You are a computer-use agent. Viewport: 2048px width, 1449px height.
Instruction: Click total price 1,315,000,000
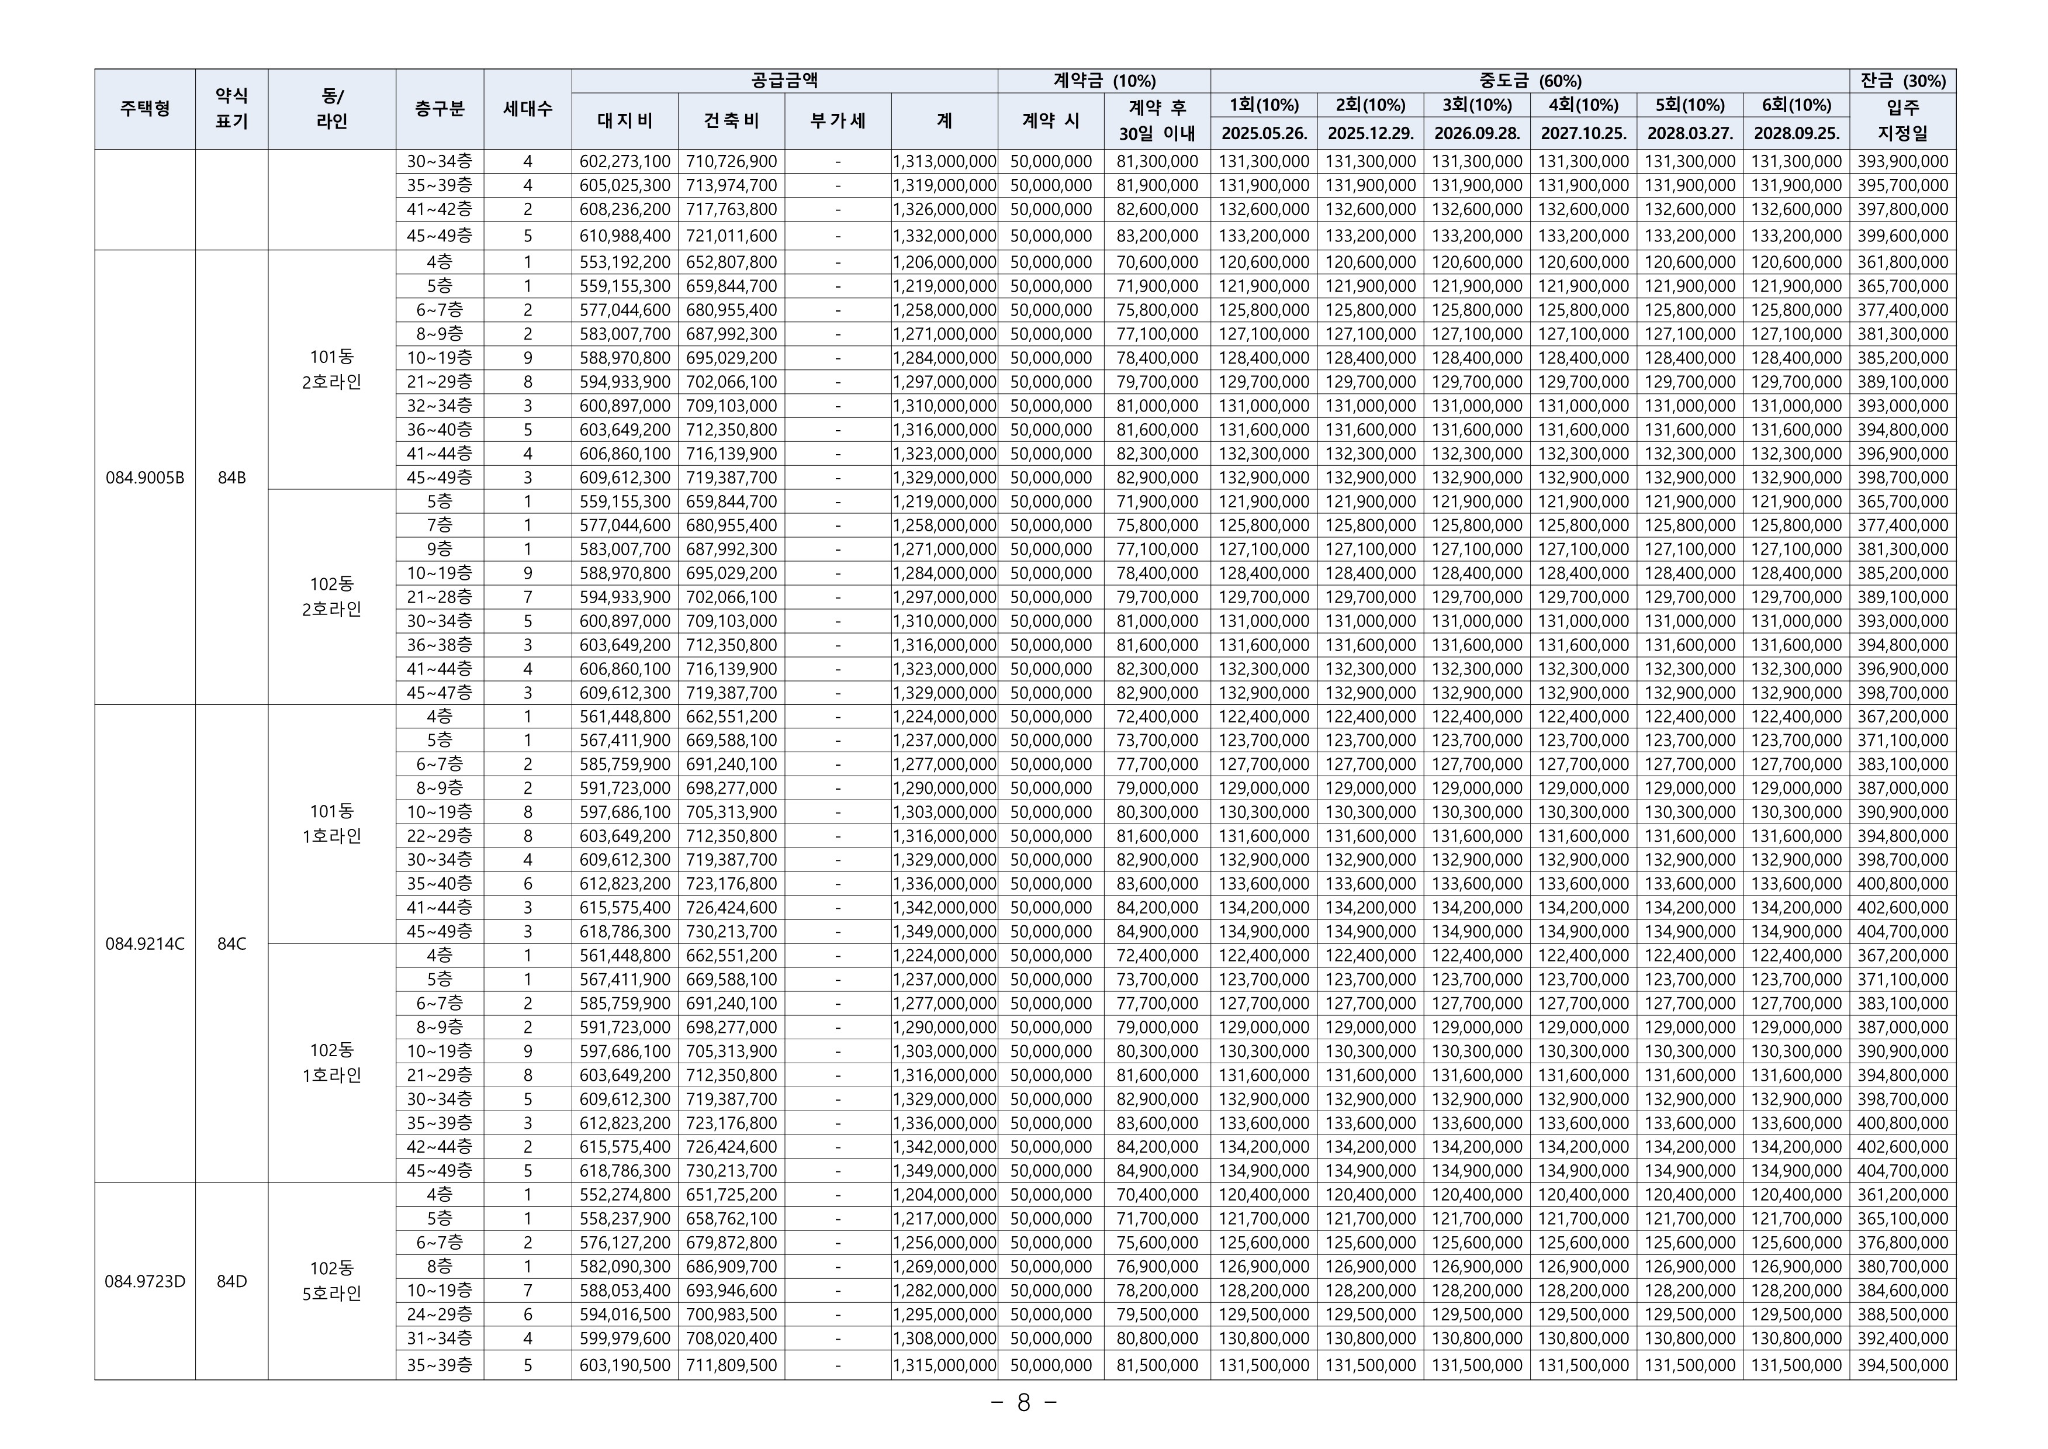[945, 1365]
